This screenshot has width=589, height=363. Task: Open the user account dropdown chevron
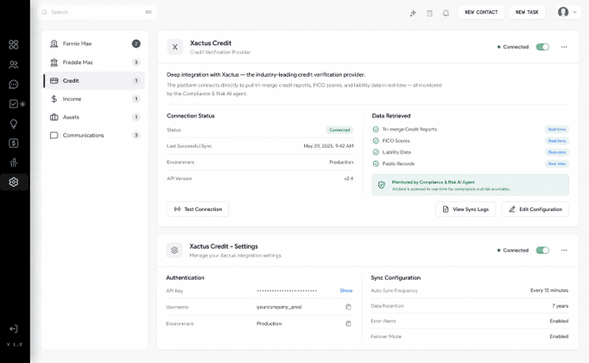click(x=574, y=12)
